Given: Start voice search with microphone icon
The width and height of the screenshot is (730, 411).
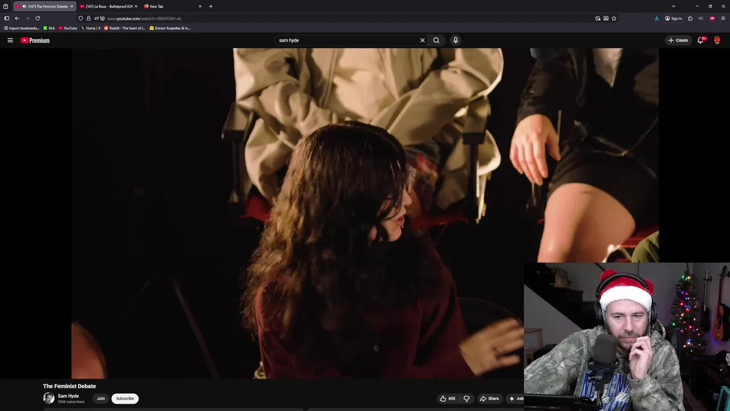Looking at the screenshot, I should (455, 40).
